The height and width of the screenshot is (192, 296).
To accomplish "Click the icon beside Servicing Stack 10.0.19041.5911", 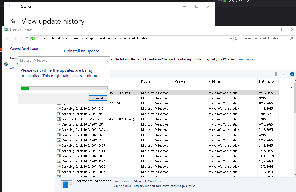I will [59, 124].
